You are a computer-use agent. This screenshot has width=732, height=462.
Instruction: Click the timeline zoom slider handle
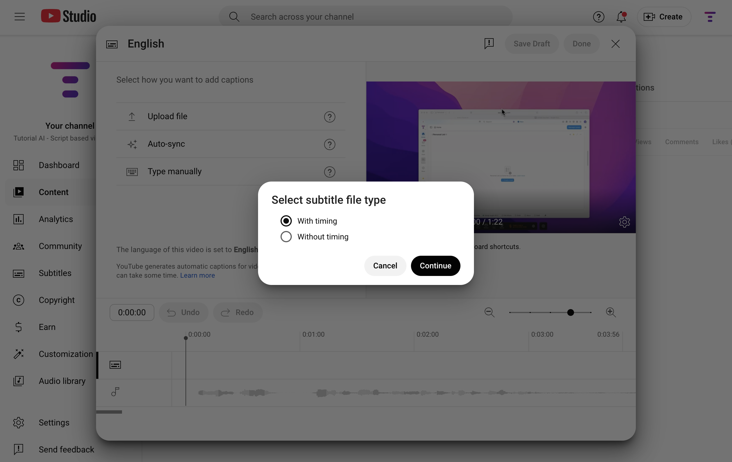click(571, 312)
